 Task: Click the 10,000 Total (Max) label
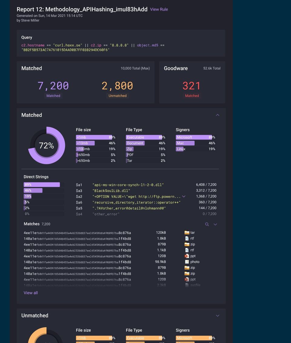click(135, 68)
